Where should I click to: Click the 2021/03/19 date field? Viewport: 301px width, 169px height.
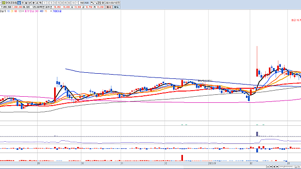tap(111, 3)
